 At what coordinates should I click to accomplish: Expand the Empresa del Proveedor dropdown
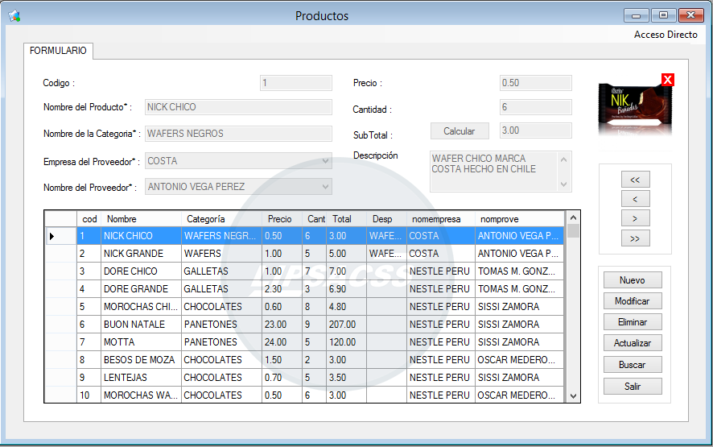tap(325, 161)
